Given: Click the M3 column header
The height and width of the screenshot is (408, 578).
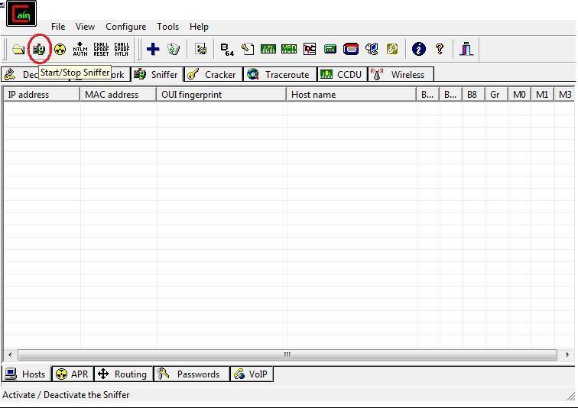Looking at the screenshot, I should (x=564, y=95).
